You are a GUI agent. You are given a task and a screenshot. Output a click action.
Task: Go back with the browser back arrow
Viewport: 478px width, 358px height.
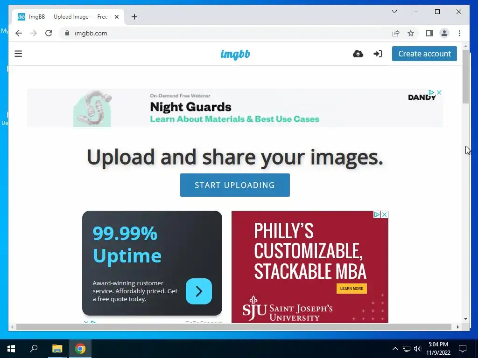coord(19,33)
